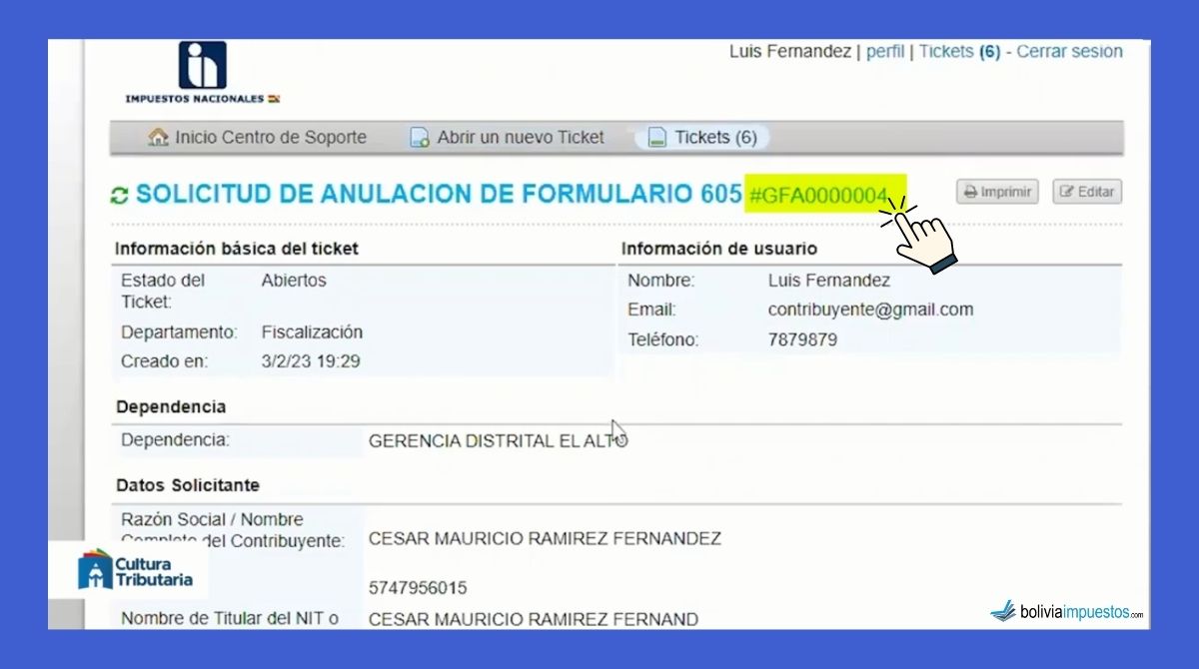Click Cerrar sesion to log out

(1069, 52)
